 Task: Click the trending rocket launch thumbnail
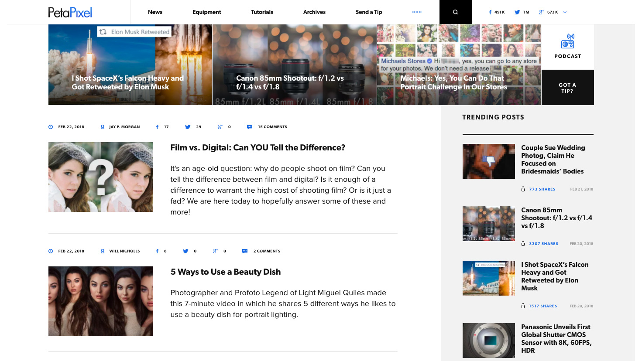point(489,278)
